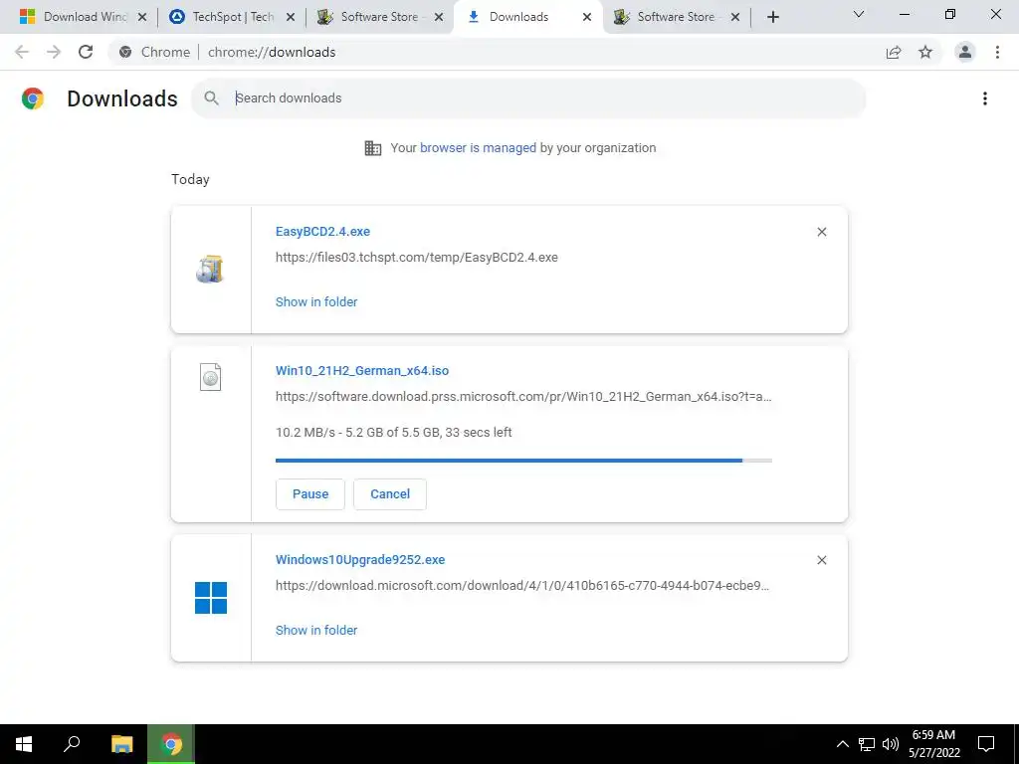Click the organization building icon
This screenshot has height=764, width=1019.
pos(373,148)
